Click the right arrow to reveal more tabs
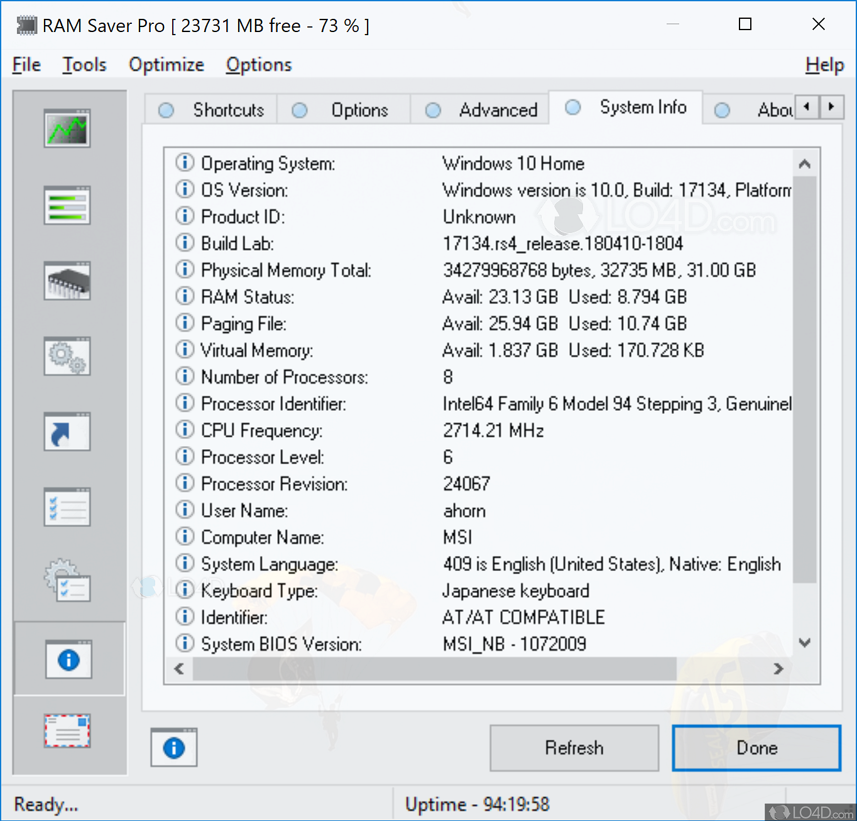The height and width of the screenshot is (821, 857). pos(832,107)
